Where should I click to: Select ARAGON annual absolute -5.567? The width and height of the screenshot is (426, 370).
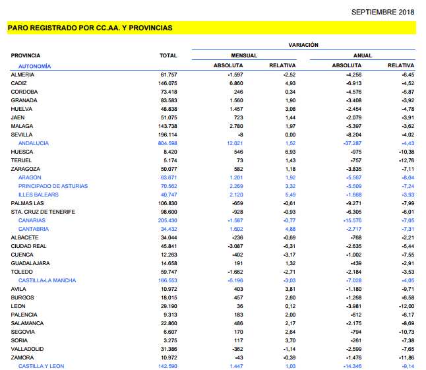point(353,177)
